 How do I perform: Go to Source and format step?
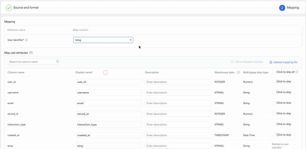click(x=26, y=8)
